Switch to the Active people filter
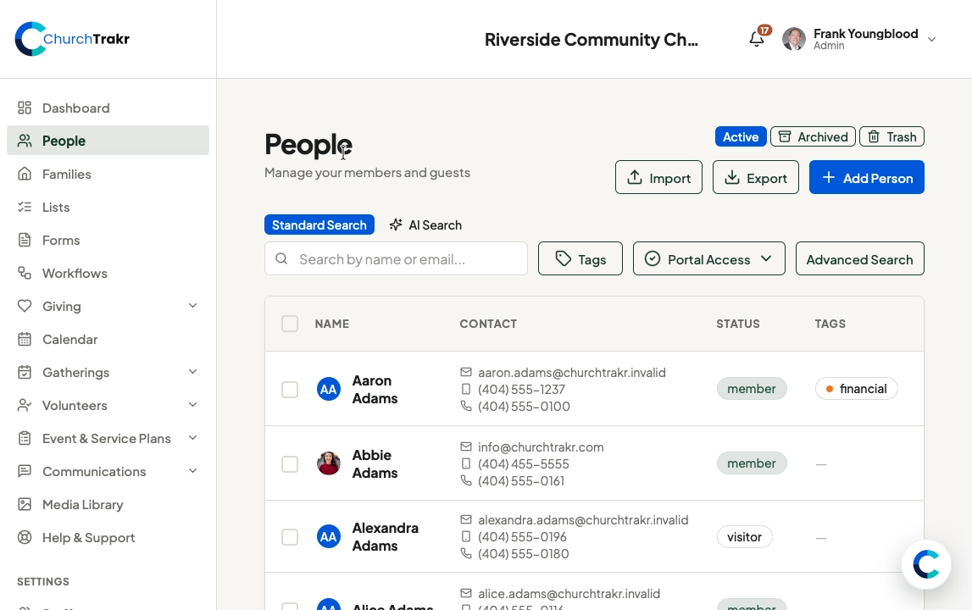This screenshot has height=610, width=972. pyautogui.click(x=740, y=136)
